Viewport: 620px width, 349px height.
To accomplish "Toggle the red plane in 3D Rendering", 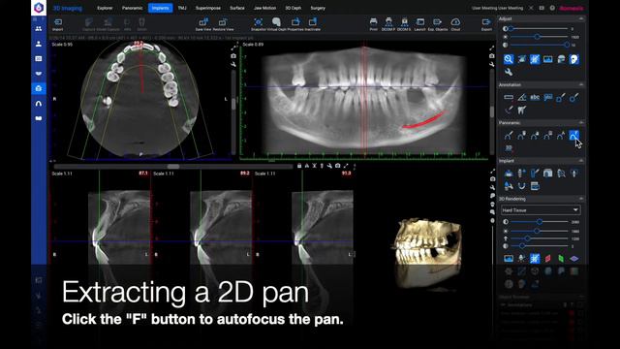I will pyautogui.click(x=547, y=259).
